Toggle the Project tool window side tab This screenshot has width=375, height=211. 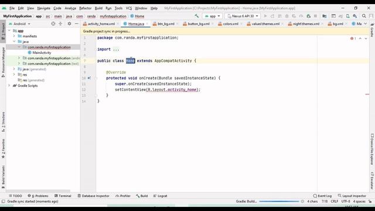tap(3, 32)
